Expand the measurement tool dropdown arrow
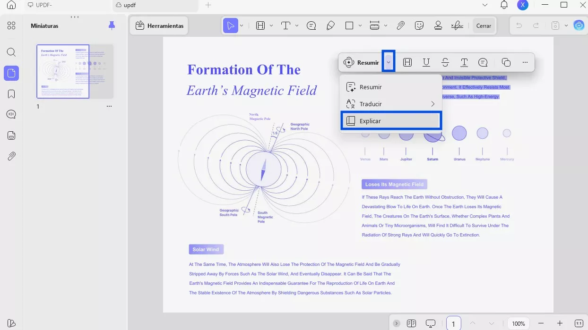 [386, 26]
